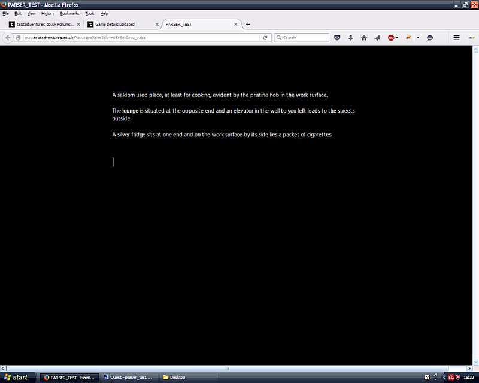Click the Windows start button
The height and width of the screenshot is (383, 479).
pyautogui.click(x=16, y=378)
